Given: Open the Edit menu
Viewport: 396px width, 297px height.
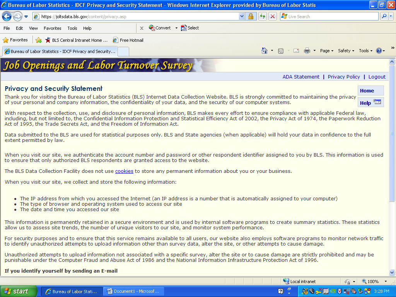Looking at the screenshot, I should [19, 28].
